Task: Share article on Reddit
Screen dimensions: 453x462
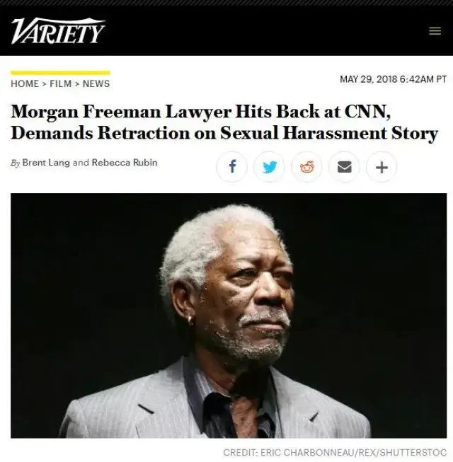Action: (x=306, y=167)
